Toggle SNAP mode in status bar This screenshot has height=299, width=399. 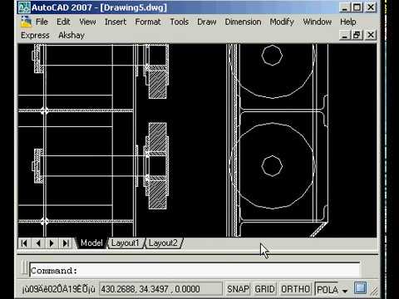click(x=238, y=289)
